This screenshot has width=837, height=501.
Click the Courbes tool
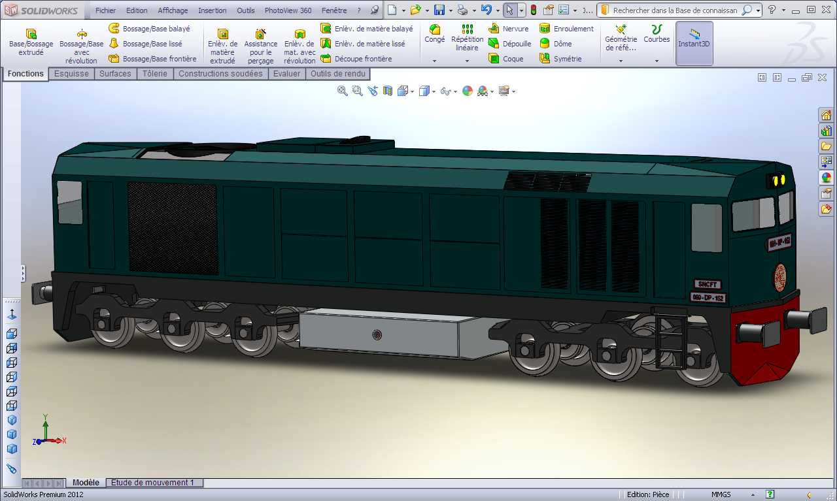pos(657,34)
